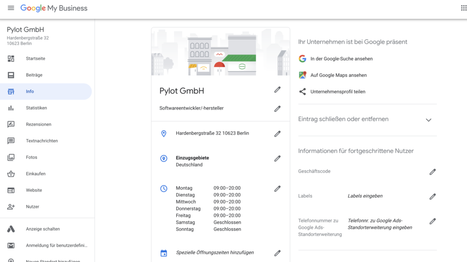Viewport: 467px width, 262px height.
Task: Click Labels eingeben placeholder text
Action: 365,196
